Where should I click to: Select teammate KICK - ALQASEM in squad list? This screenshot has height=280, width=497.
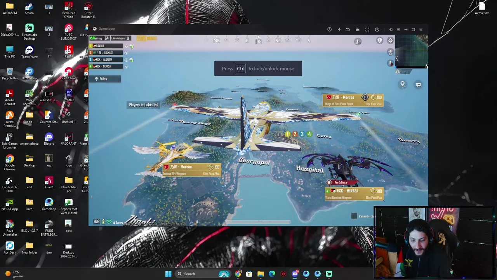106,59
